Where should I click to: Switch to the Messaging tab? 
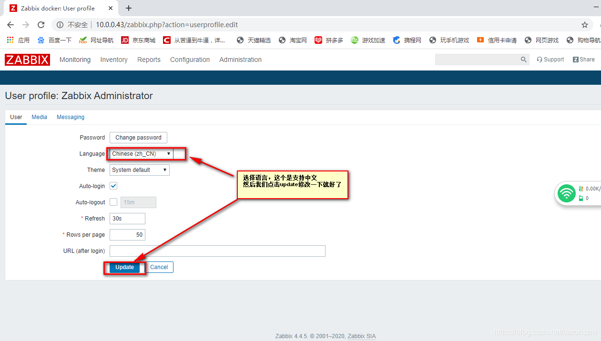(71, 117)
